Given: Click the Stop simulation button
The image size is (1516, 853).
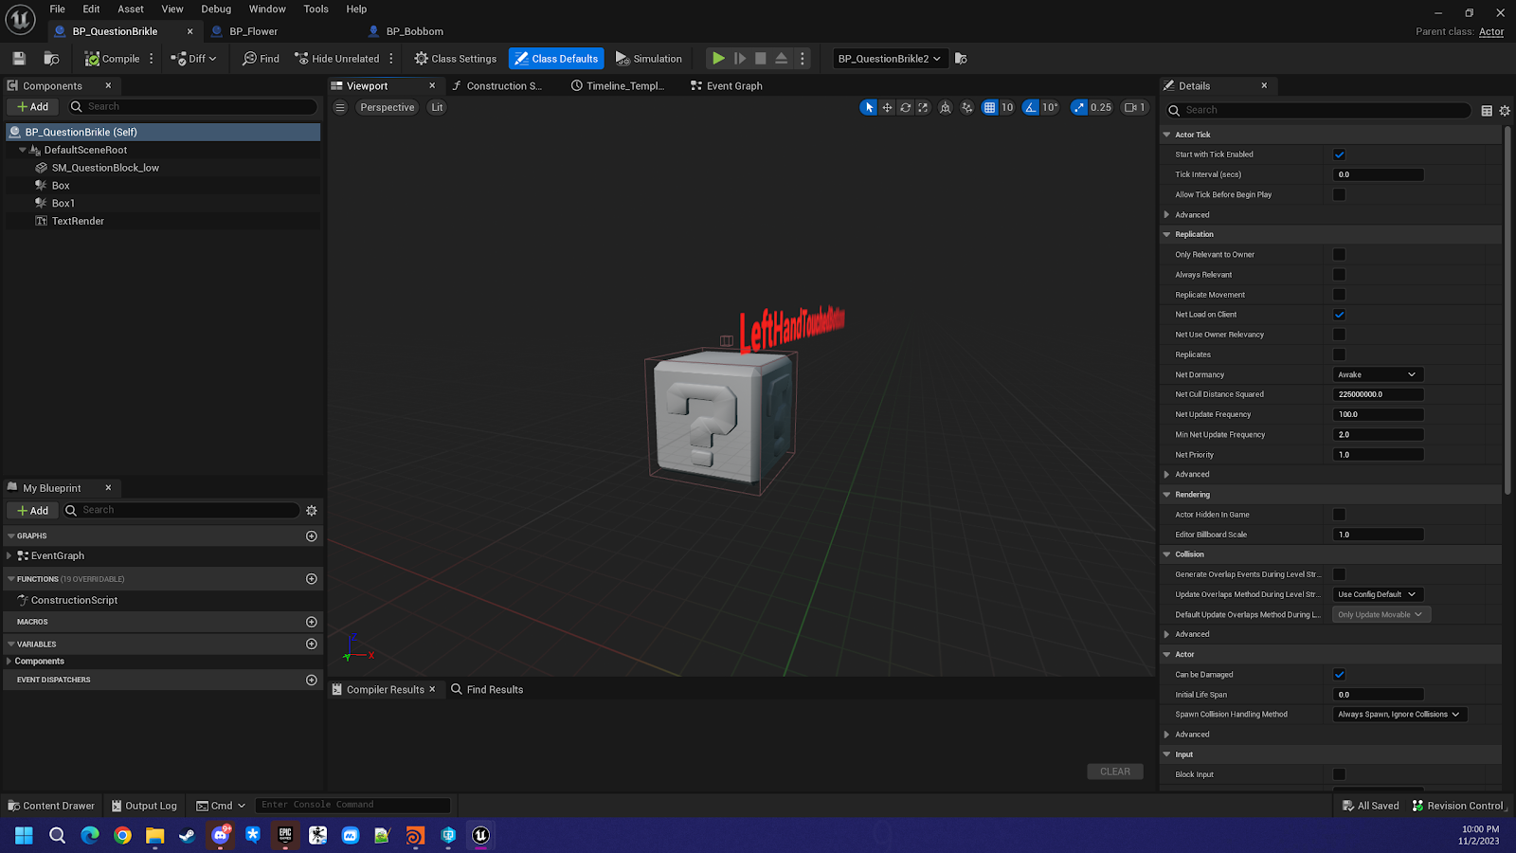Looking at the screenshot, I should (x=760, y=59).
